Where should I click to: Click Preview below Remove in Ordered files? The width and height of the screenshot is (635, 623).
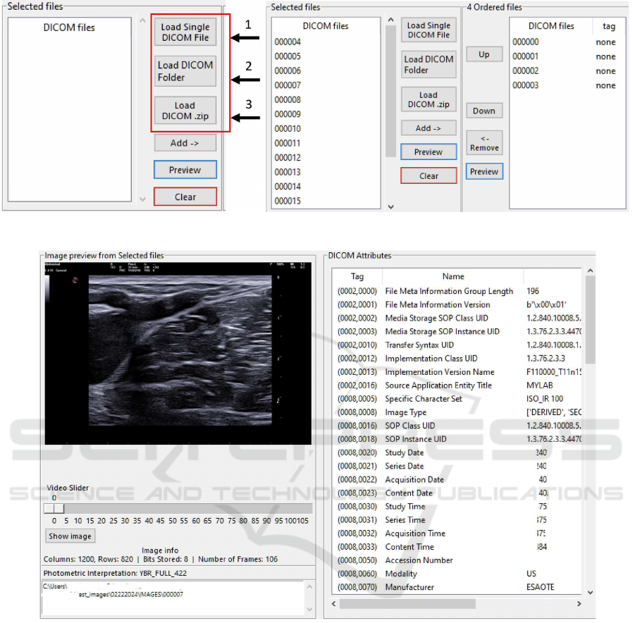click(484, 171)
